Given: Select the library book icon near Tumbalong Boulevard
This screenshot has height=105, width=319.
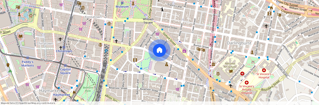Looking at the screenshot, I should (x=20, y=36).
